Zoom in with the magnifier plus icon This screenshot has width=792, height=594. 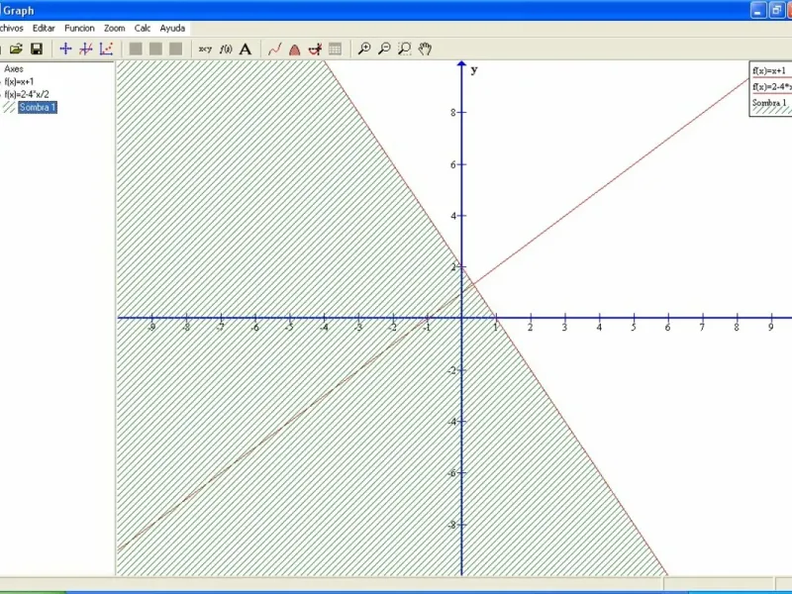point(364,49)
